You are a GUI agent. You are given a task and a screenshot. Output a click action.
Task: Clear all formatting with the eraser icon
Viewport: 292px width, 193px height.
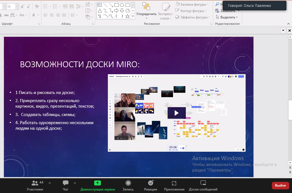coord(37,7)
